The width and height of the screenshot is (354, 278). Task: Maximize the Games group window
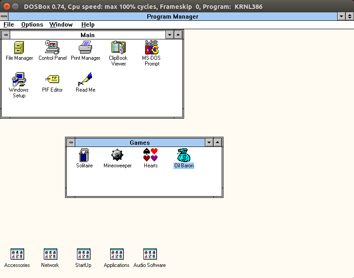click(218, 143)
